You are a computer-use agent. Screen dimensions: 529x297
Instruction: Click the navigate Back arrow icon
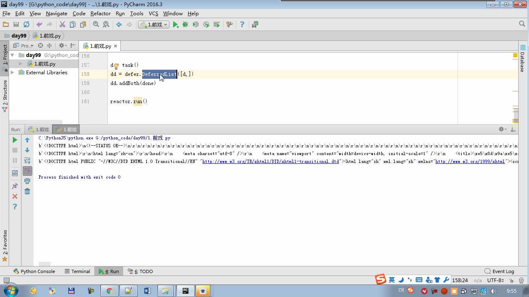coord(119,25)
